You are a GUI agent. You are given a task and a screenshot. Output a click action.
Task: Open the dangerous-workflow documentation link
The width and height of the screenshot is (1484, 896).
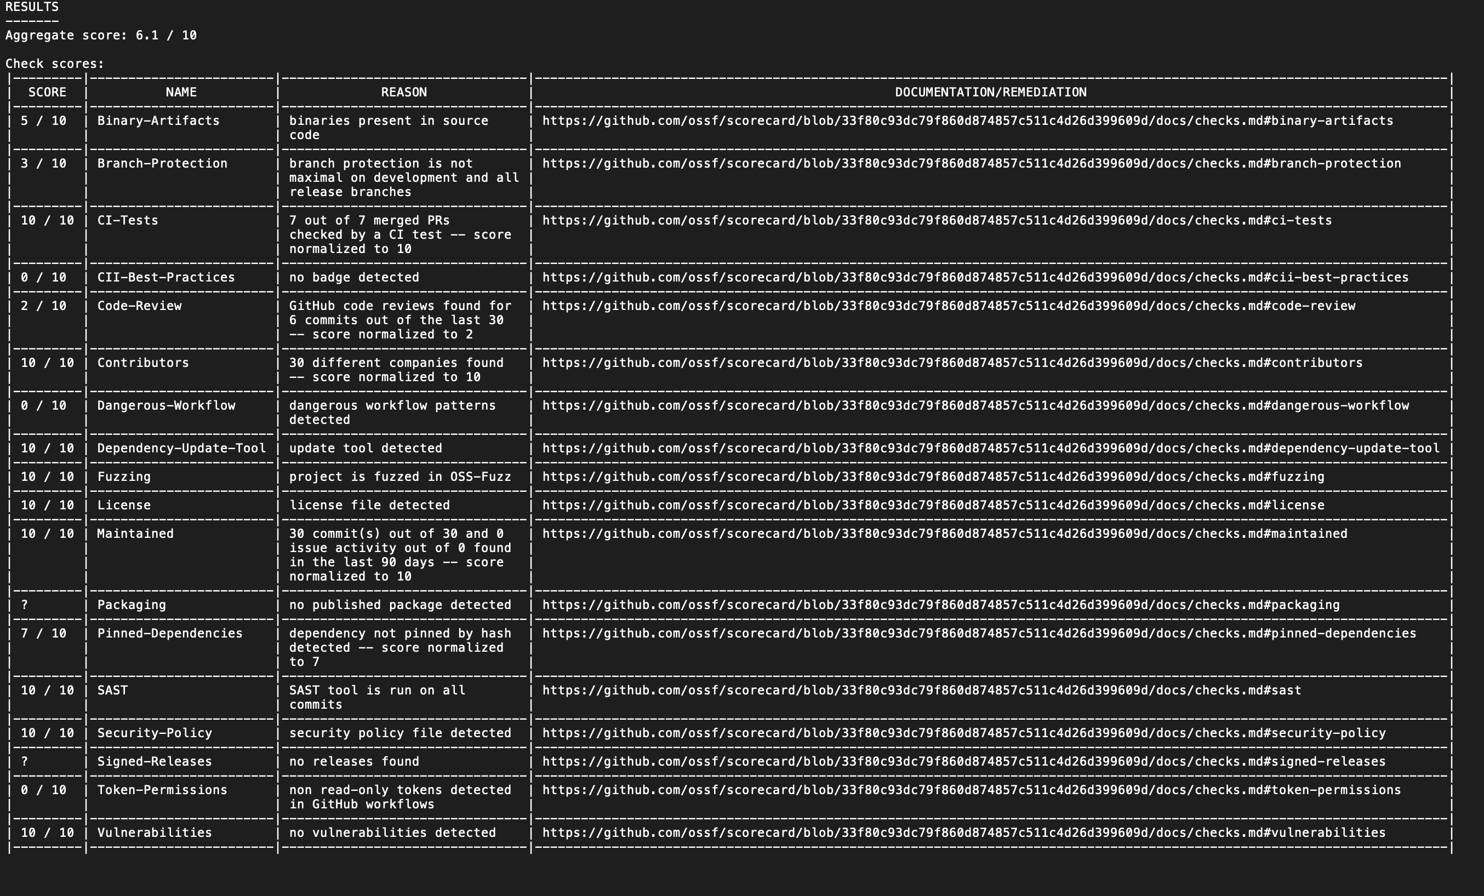[975, 406]
